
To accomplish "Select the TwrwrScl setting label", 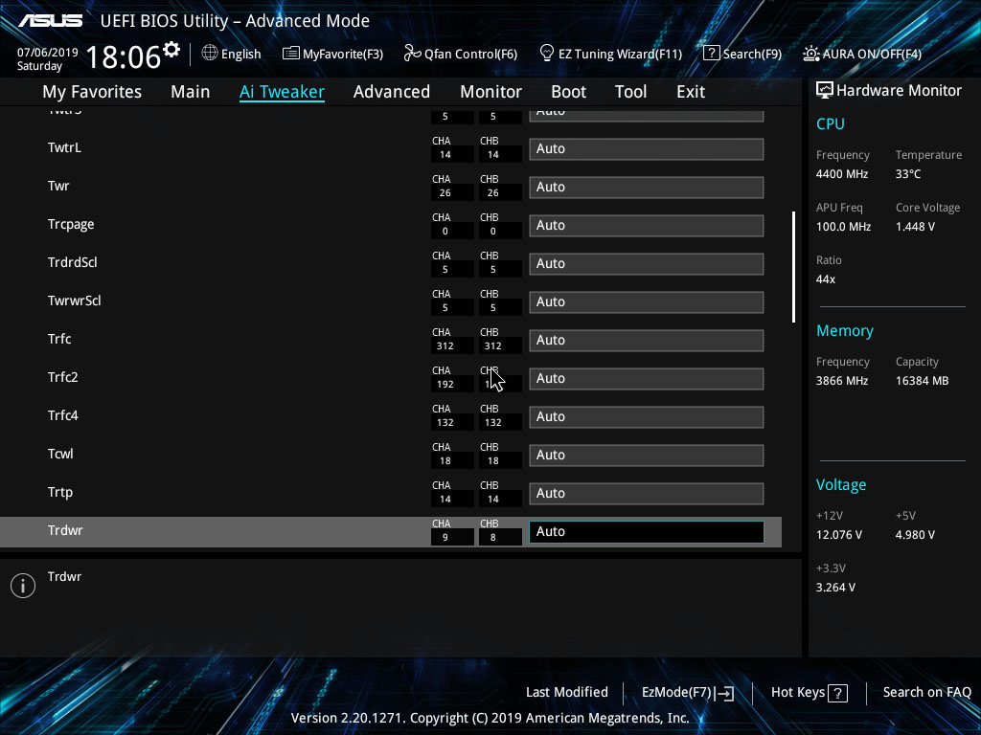I will pos(75,301).
